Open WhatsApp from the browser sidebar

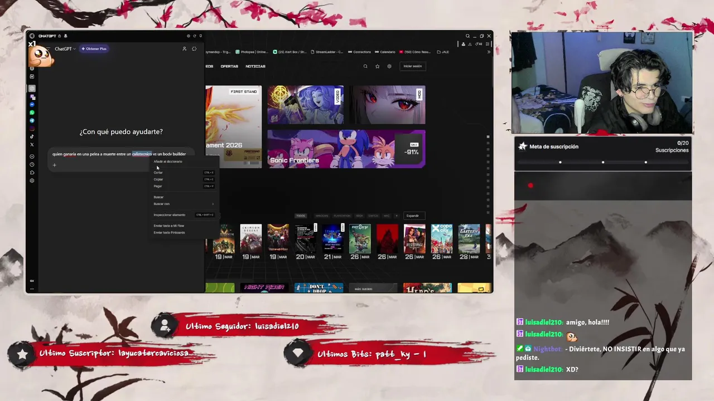32,113
